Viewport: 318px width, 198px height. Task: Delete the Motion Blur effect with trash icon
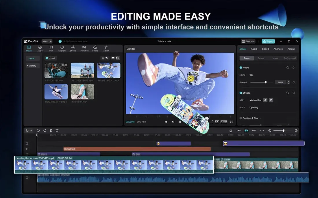coord(271,100)
